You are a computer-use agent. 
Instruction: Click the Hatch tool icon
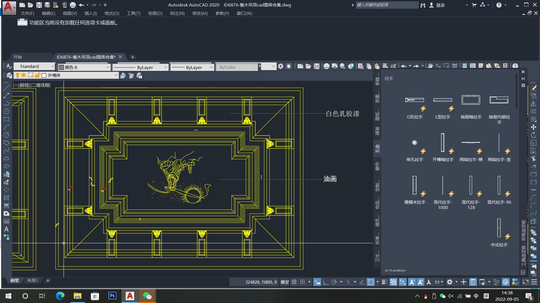click(x=6, y=198)
